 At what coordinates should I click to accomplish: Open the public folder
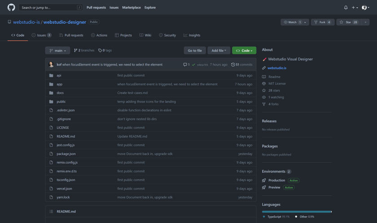[61, 101]
